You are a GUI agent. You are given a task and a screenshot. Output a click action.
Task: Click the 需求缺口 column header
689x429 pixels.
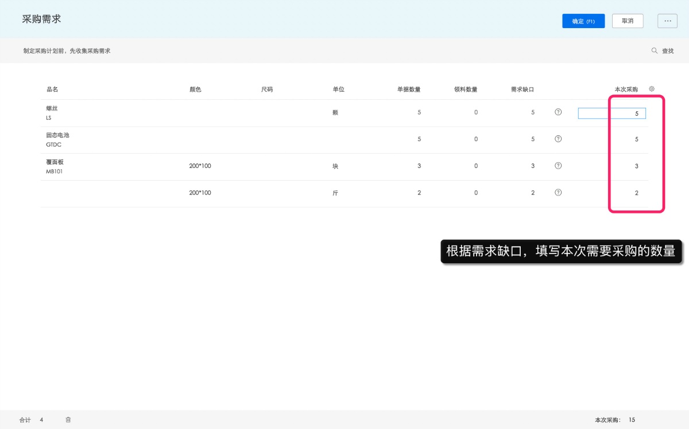tap(522, 89)
